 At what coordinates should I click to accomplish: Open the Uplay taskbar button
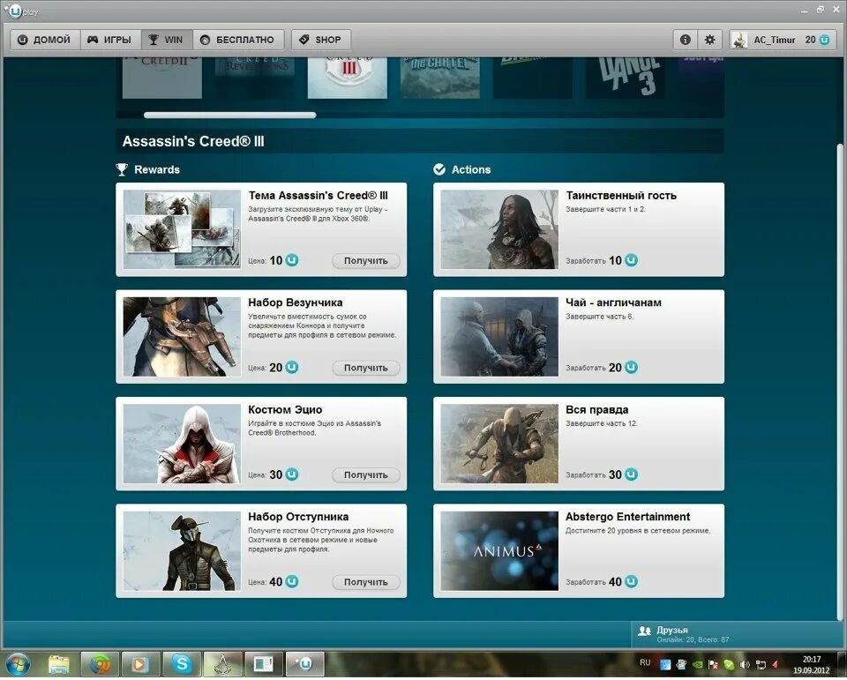(x=304, y=664)
